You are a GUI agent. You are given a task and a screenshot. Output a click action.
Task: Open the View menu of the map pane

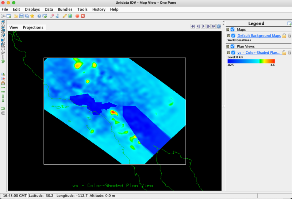[14, 27]
